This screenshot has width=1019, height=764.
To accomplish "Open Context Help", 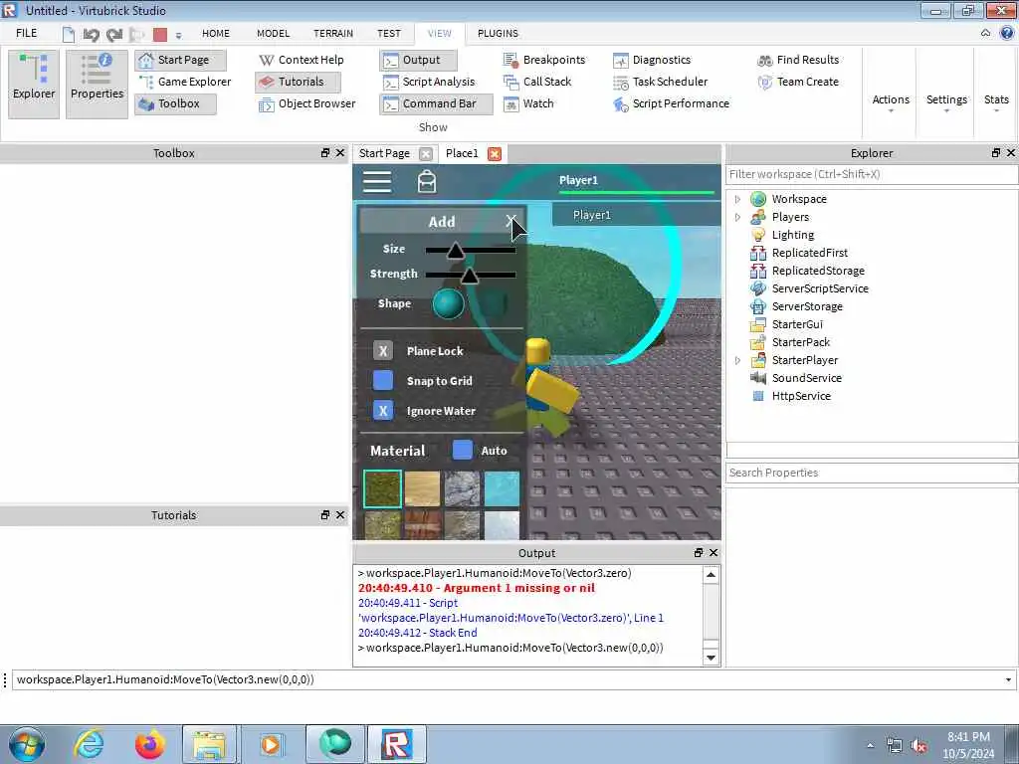I will click(302, 60).
